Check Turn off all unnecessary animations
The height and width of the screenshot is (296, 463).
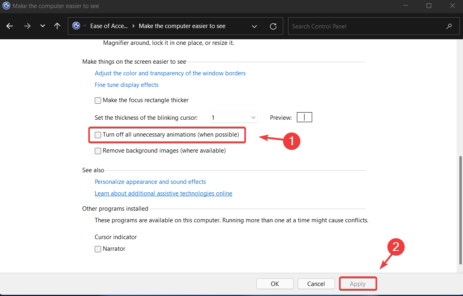point(98,135)
